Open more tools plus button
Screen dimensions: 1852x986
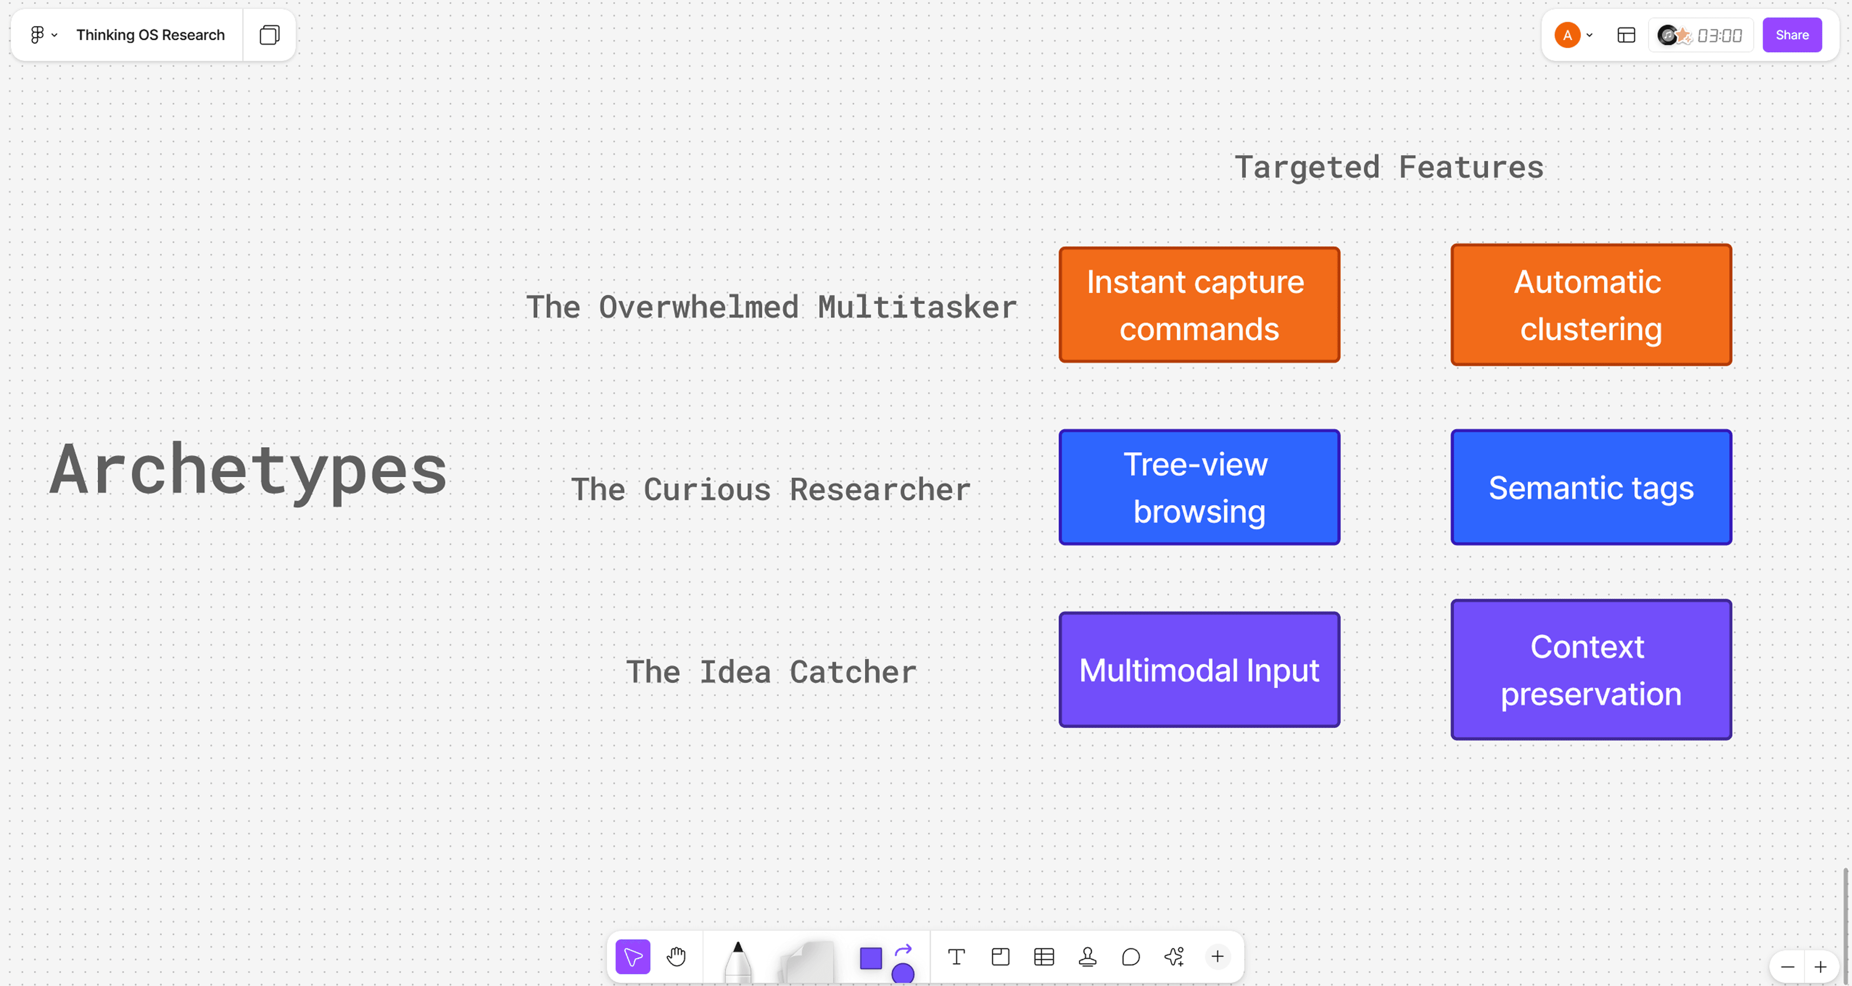[x=1217, y=956]
